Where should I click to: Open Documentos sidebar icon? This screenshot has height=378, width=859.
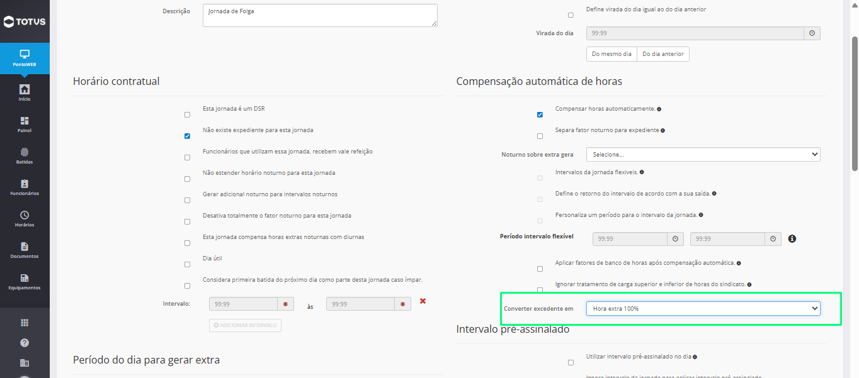pyautogui.click(x=25, y=247)
